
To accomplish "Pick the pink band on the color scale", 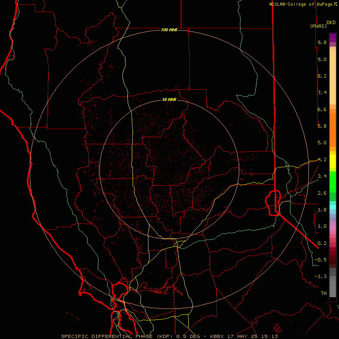I will 333,228.
